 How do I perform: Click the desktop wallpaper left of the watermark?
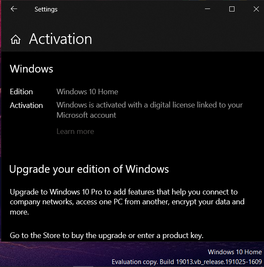(x=51, y=255)
